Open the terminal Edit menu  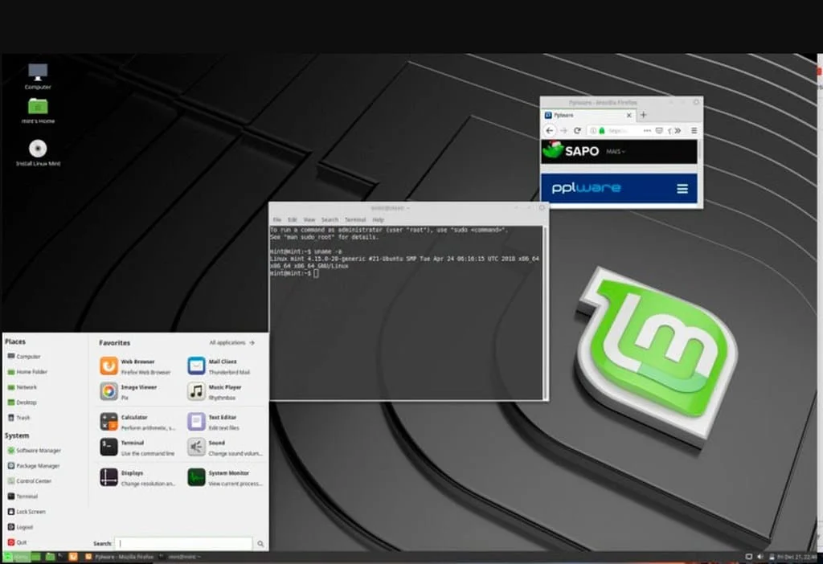pyautogui.click(x=293, y=220)
